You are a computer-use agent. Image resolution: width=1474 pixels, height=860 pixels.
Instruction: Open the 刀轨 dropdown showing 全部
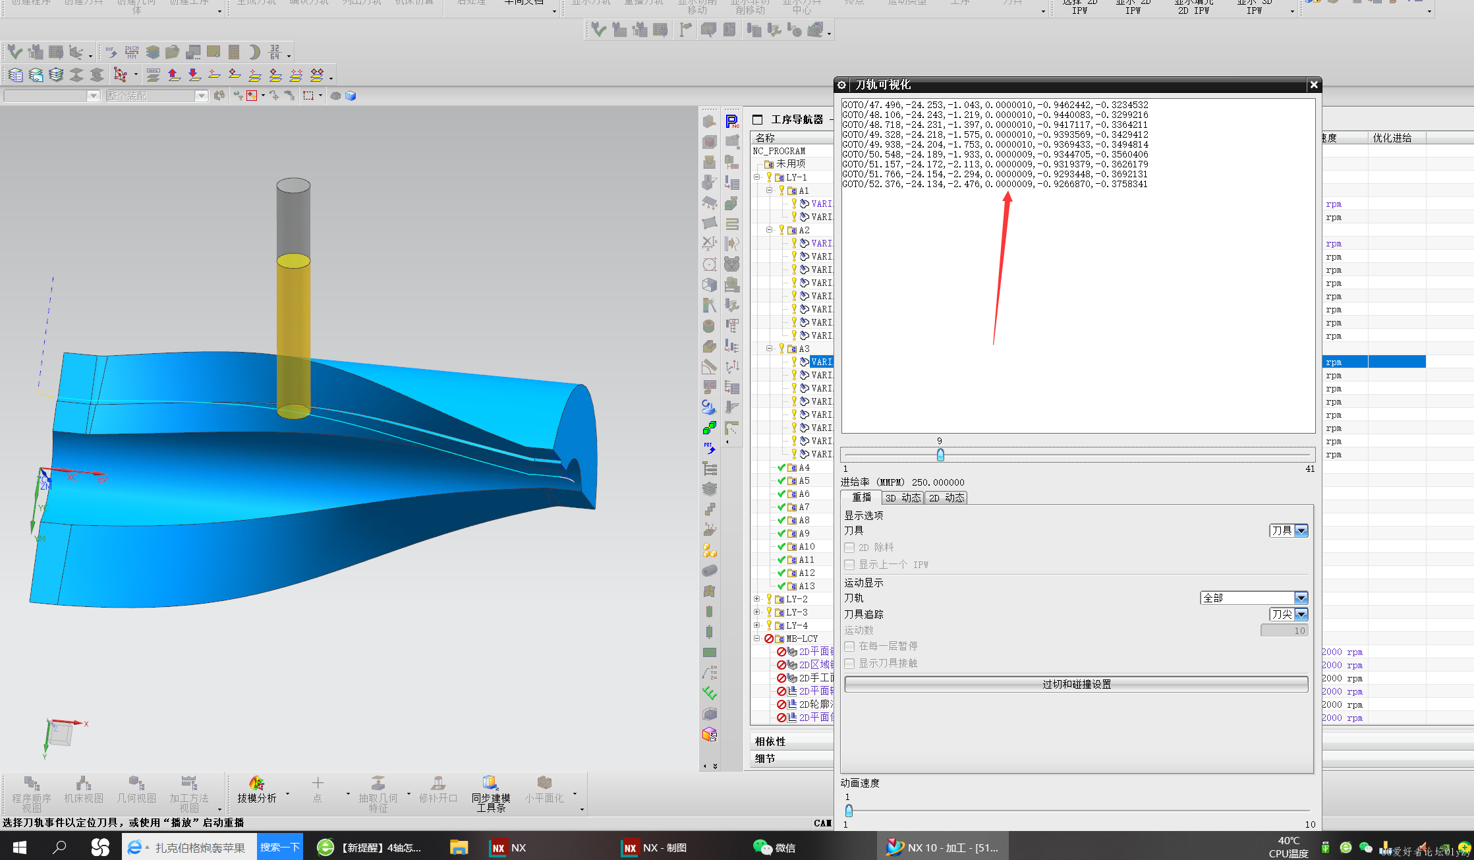[x=1255, y=598]
